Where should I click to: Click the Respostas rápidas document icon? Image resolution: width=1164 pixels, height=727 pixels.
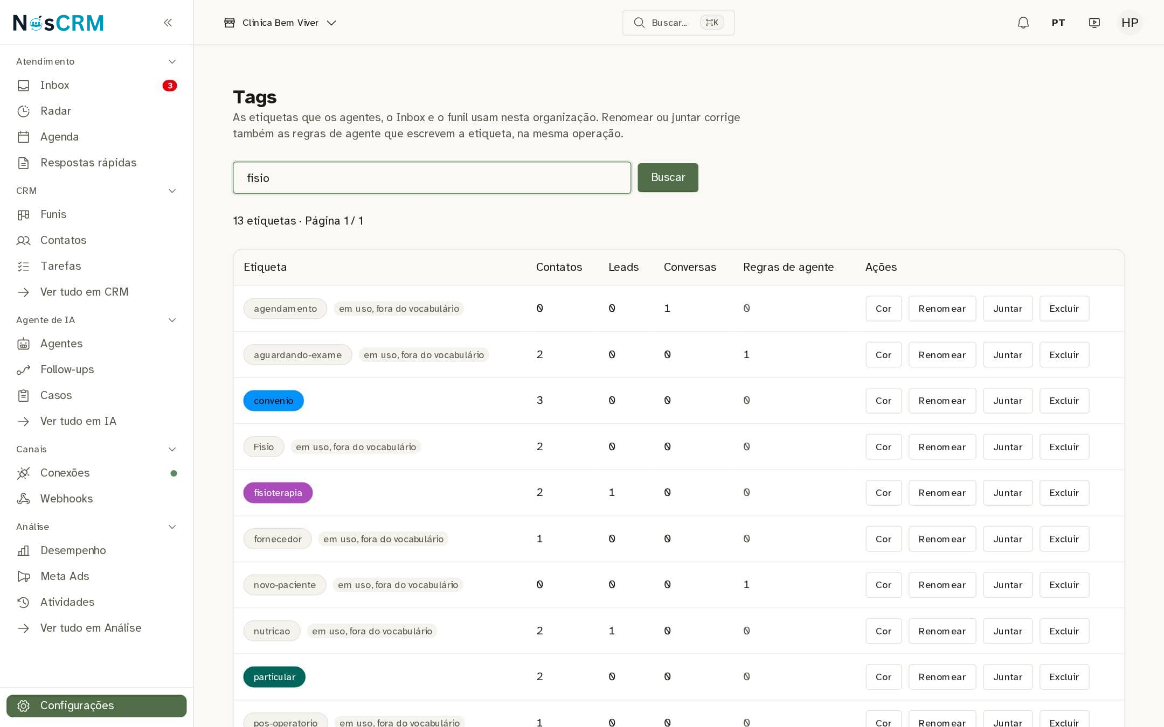(23, 163)
